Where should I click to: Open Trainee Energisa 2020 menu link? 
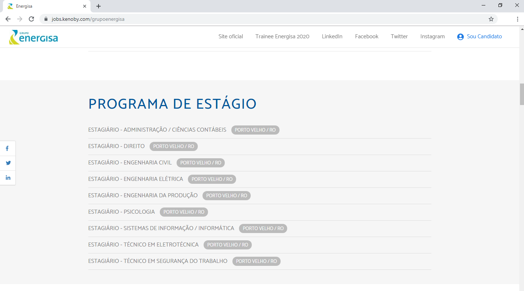(x=282, y=36)
